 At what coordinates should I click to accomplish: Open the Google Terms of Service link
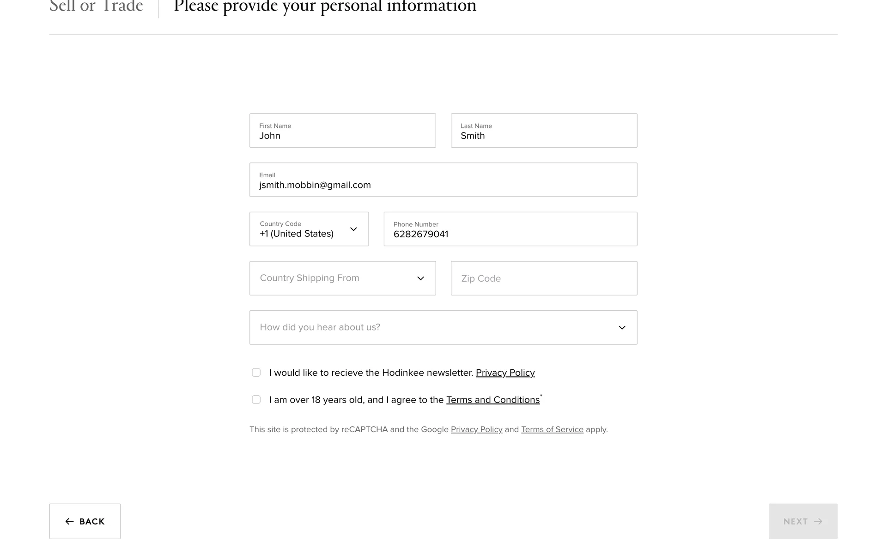552,430
